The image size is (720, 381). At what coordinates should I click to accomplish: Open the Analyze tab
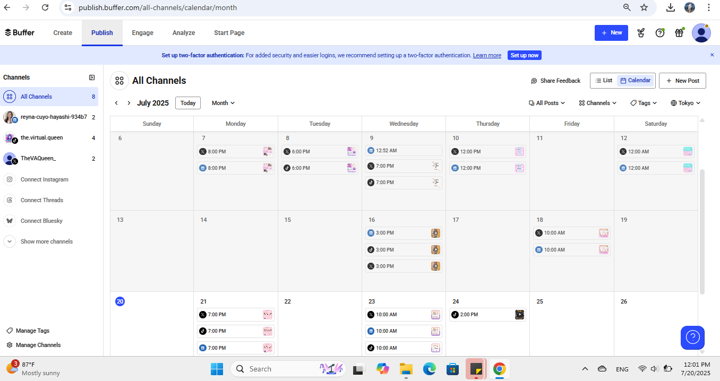(x=184, y=33)
